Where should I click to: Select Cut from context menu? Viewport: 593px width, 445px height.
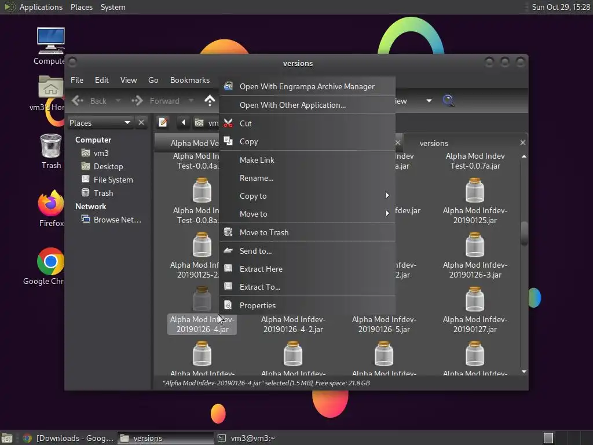point(307,123)
